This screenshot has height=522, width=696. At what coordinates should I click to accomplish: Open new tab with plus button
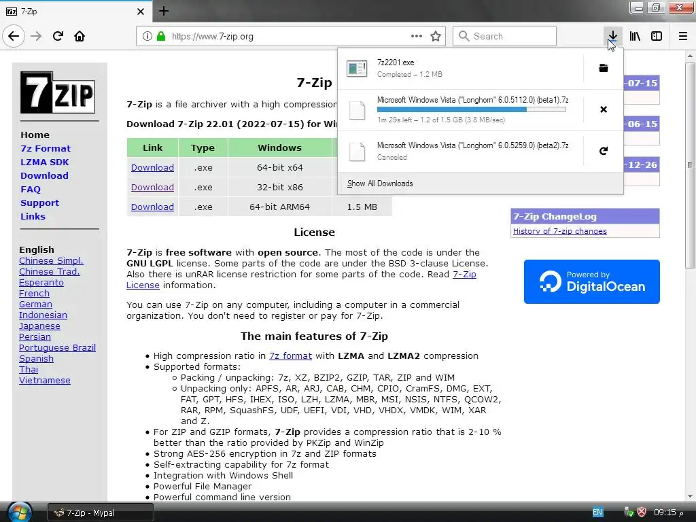[164, 11]
